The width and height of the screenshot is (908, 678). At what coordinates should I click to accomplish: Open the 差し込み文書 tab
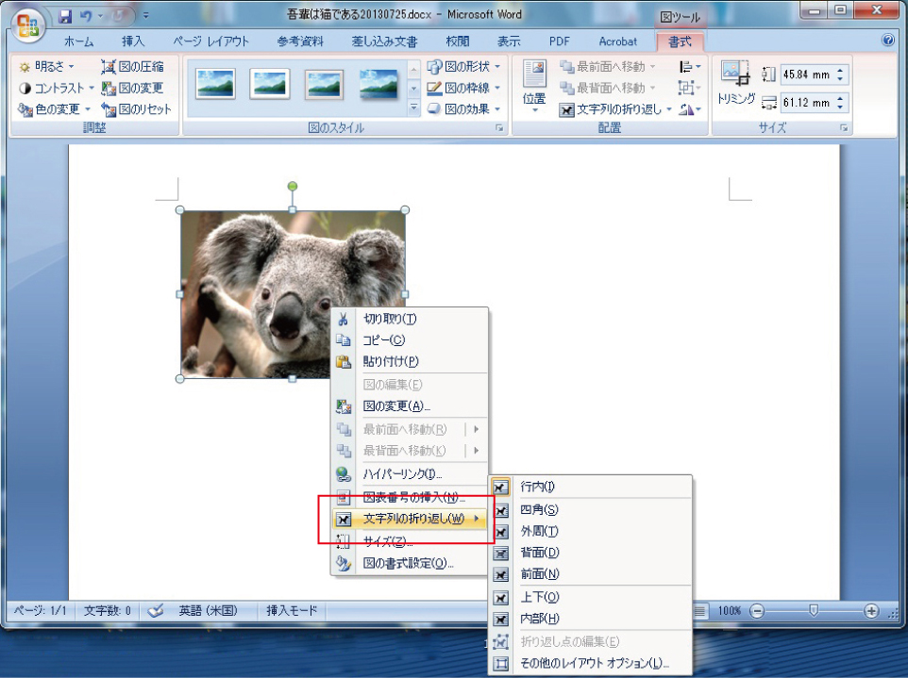tap(384, 41)
